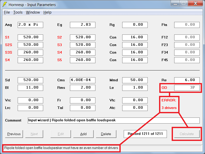Select the Mmd 50.00 field
Image resolution: width=205 pixels, height=154 pixels.
(x=135, y=80)
